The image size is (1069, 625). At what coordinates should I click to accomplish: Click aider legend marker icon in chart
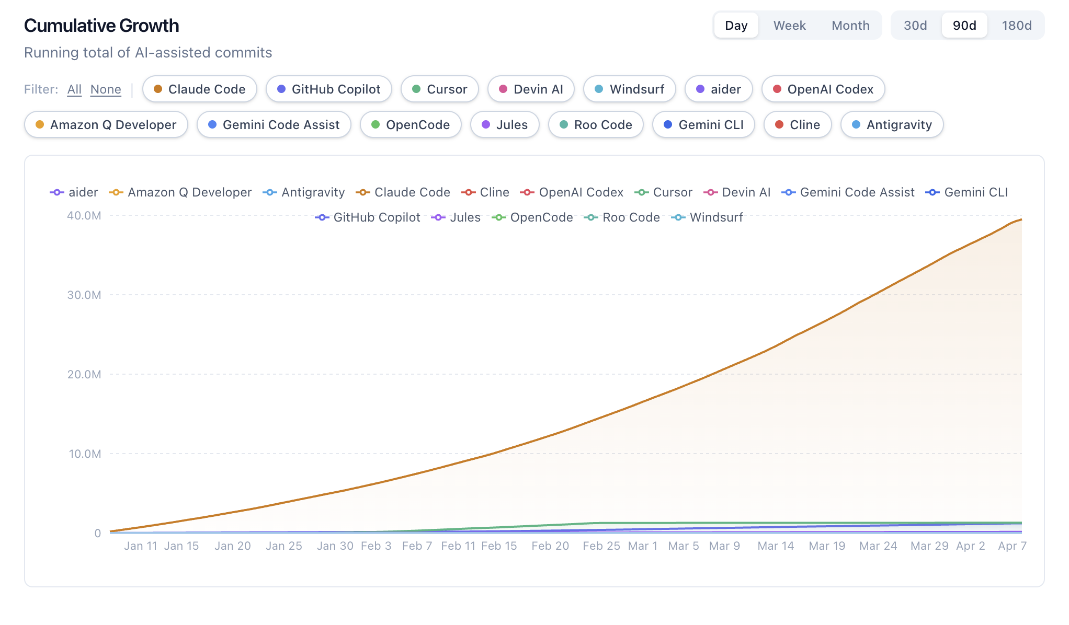coord(57,192)
